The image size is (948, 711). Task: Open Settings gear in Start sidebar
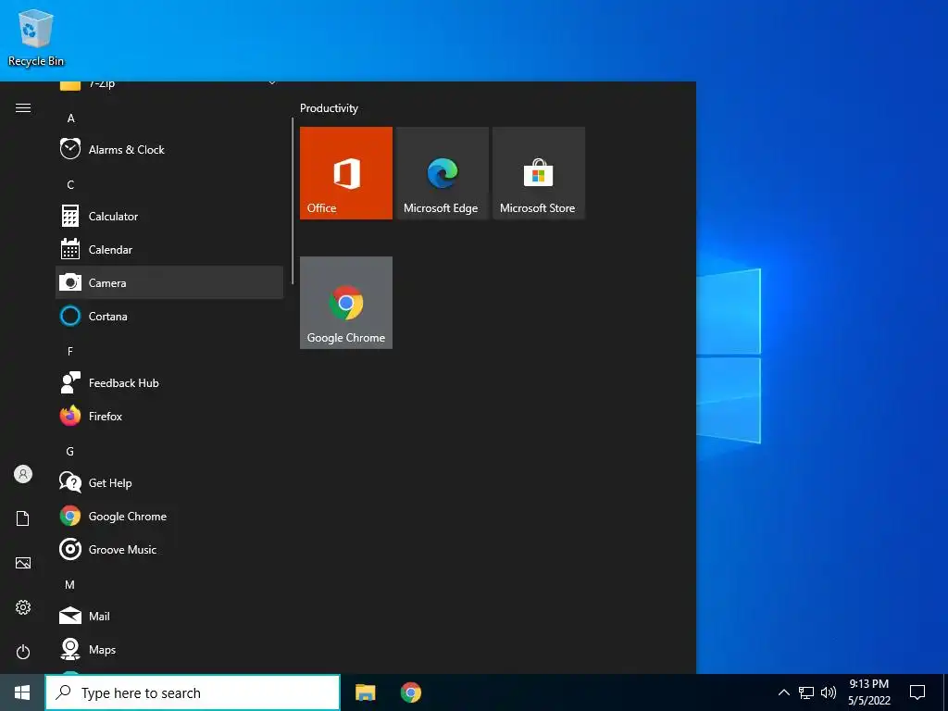coord(23,607)
